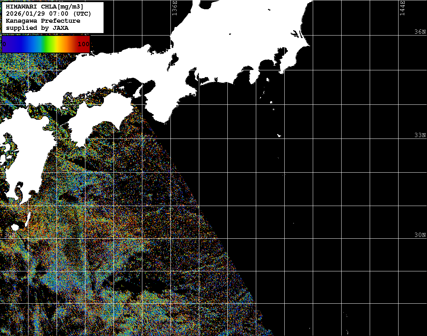Click the round Yakushima island south of Kyushu

pos(15,227)
